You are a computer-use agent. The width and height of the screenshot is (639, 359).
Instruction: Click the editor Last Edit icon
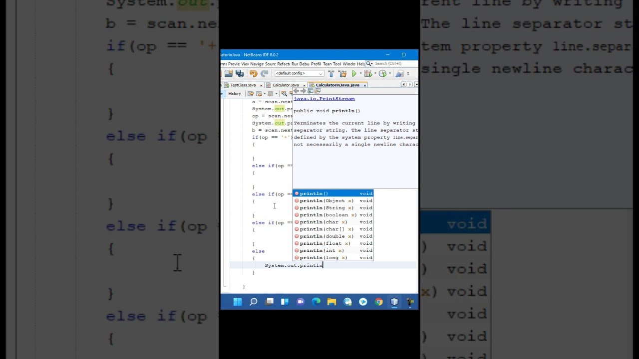251,94
